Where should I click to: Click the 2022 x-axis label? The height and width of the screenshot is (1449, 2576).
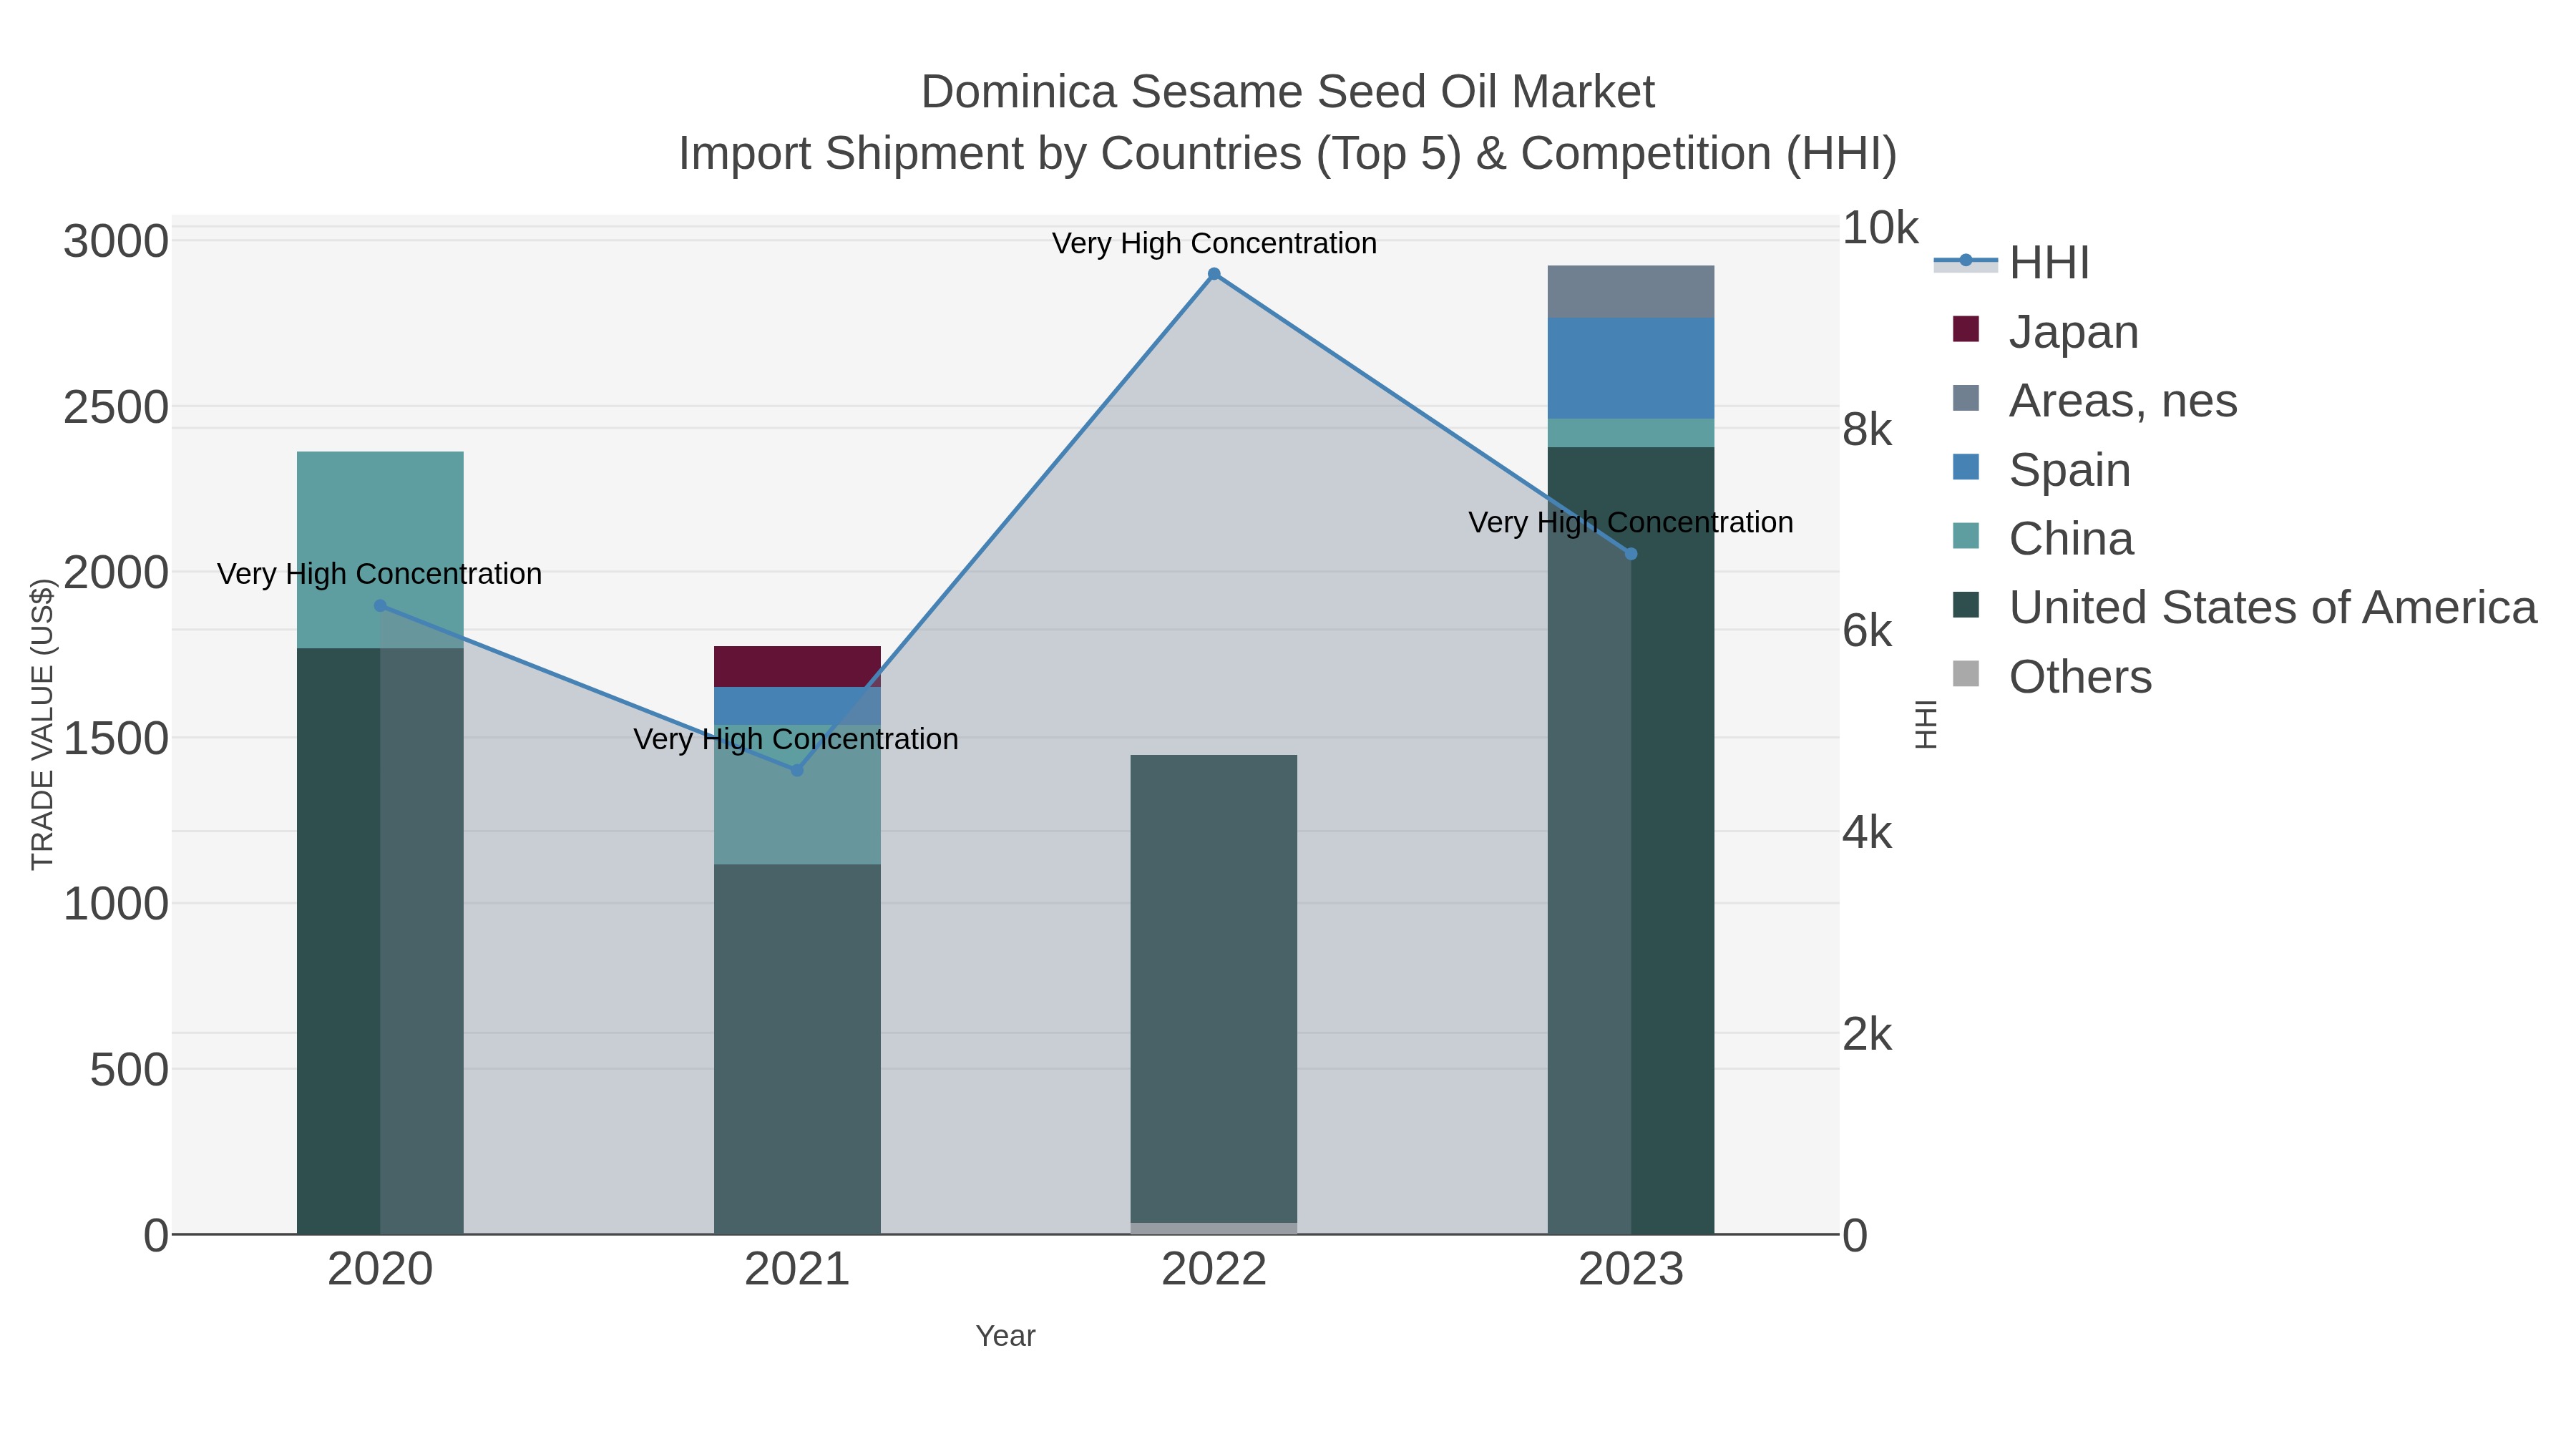tap(1214, 1270)
